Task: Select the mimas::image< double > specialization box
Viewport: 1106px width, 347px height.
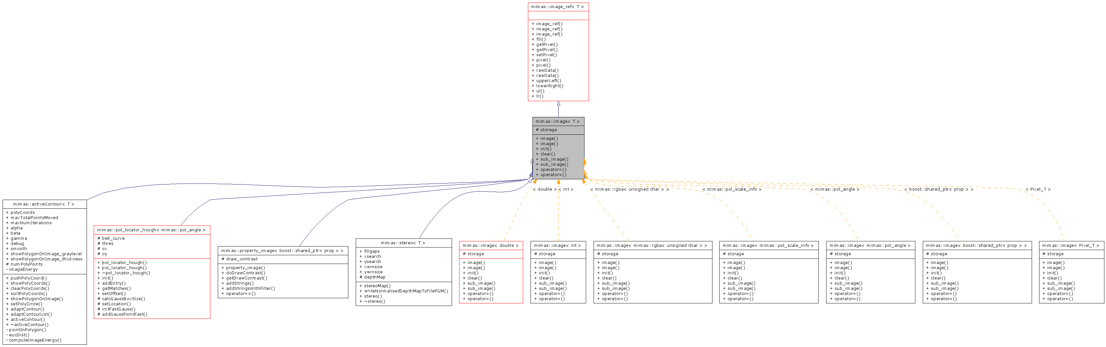Action: (491, 245)
